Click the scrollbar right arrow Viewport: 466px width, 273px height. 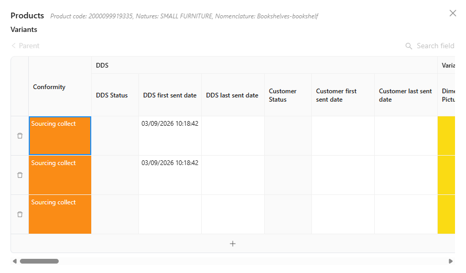tap(451, 261)
